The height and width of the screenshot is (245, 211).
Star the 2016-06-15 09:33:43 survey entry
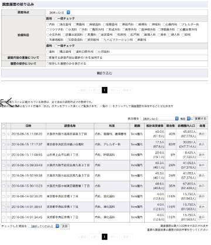[8, 165]
